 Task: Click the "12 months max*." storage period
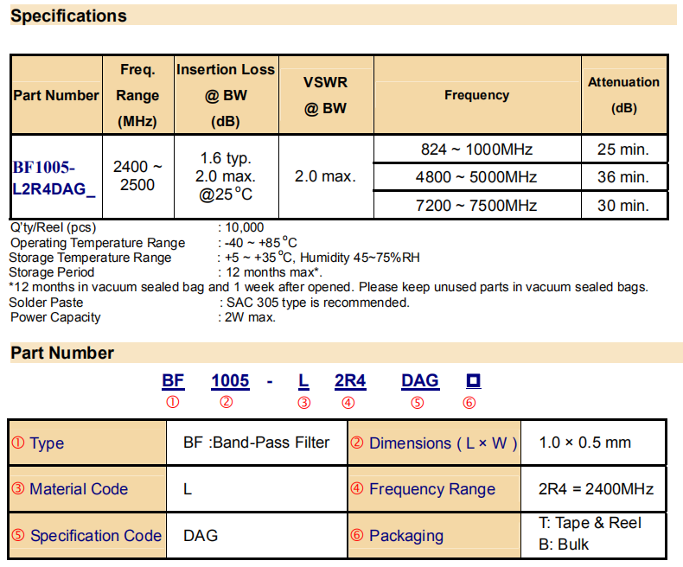tap(274, 272)
